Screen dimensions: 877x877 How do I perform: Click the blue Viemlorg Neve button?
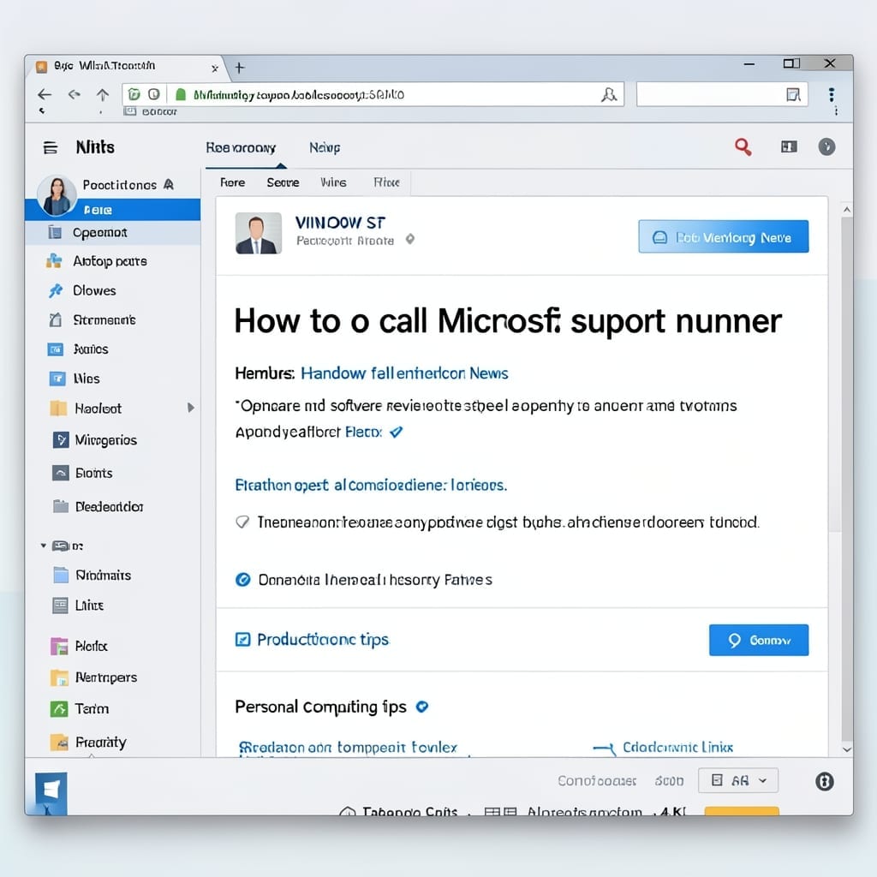pos(723,236)
